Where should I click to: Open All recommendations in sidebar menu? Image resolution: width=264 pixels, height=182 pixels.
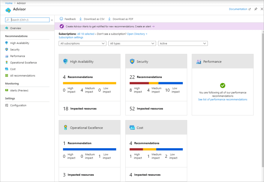point(22,76)
